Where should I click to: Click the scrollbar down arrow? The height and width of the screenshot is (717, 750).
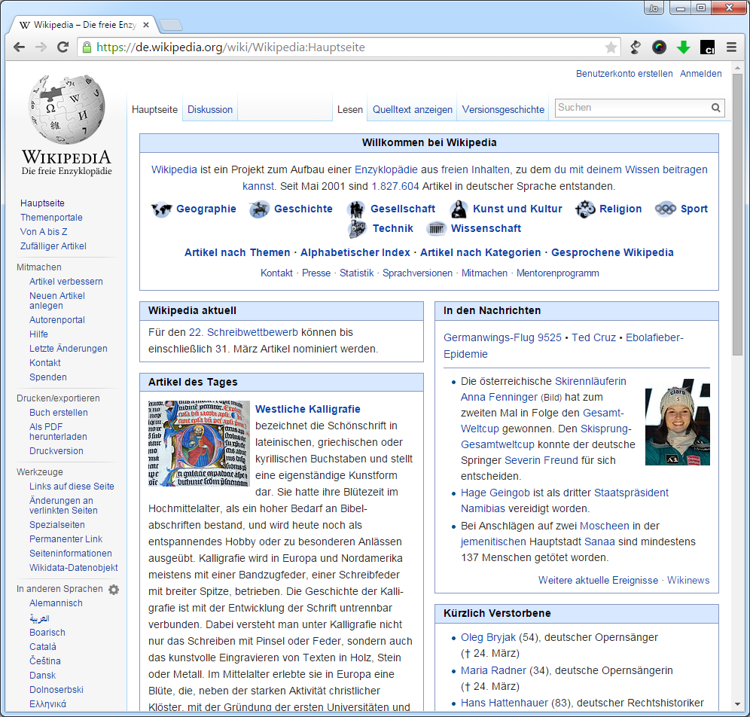coord(737,704)
